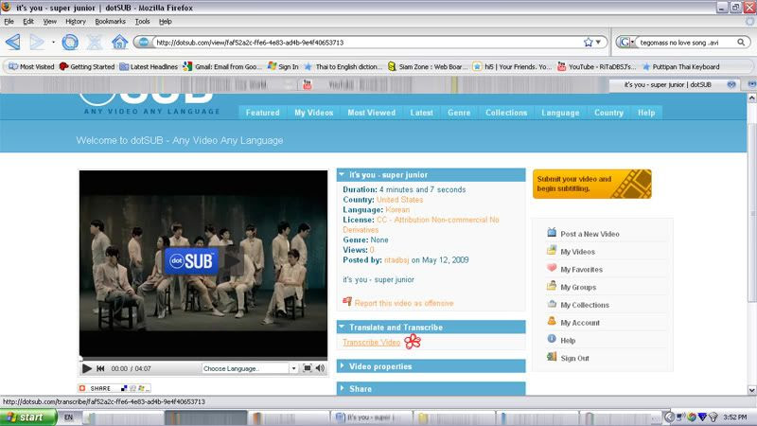
Task: Click the dotSUB play overlay on video
Action: (x=203, y=261)
